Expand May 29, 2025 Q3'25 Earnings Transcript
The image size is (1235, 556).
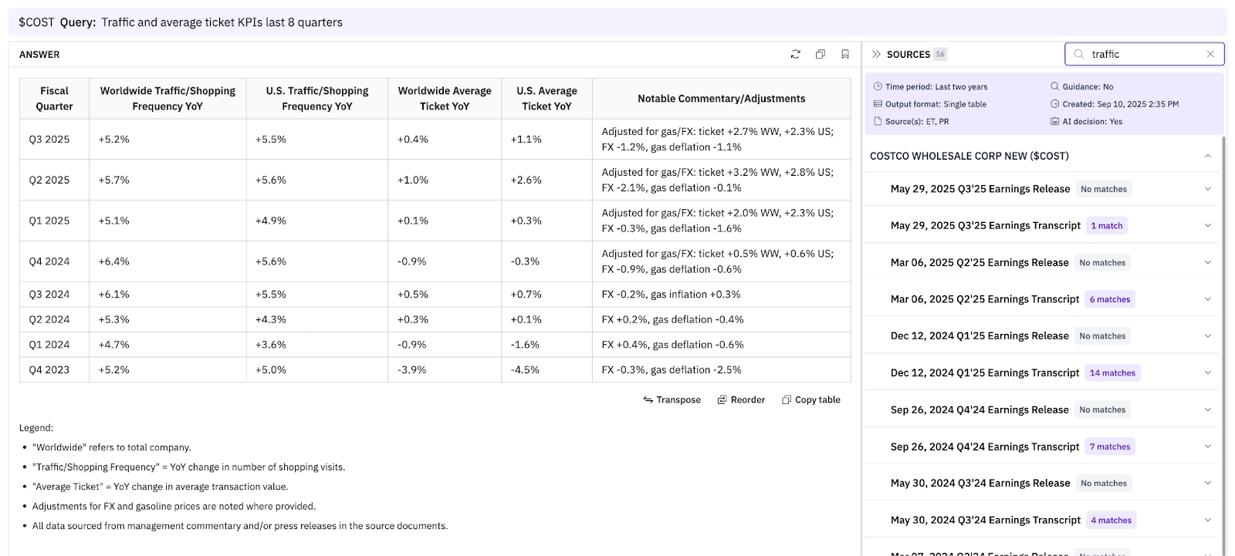tap(1207, 226)
